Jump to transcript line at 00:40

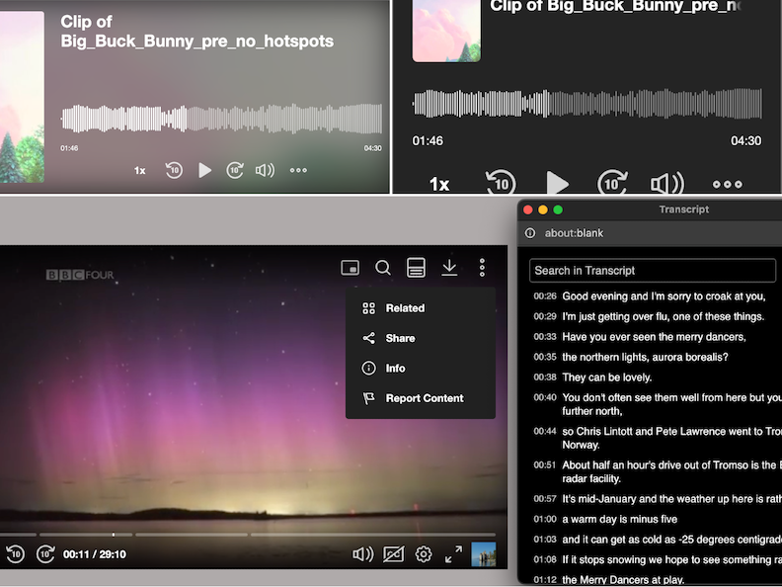[x=658, y=404]
